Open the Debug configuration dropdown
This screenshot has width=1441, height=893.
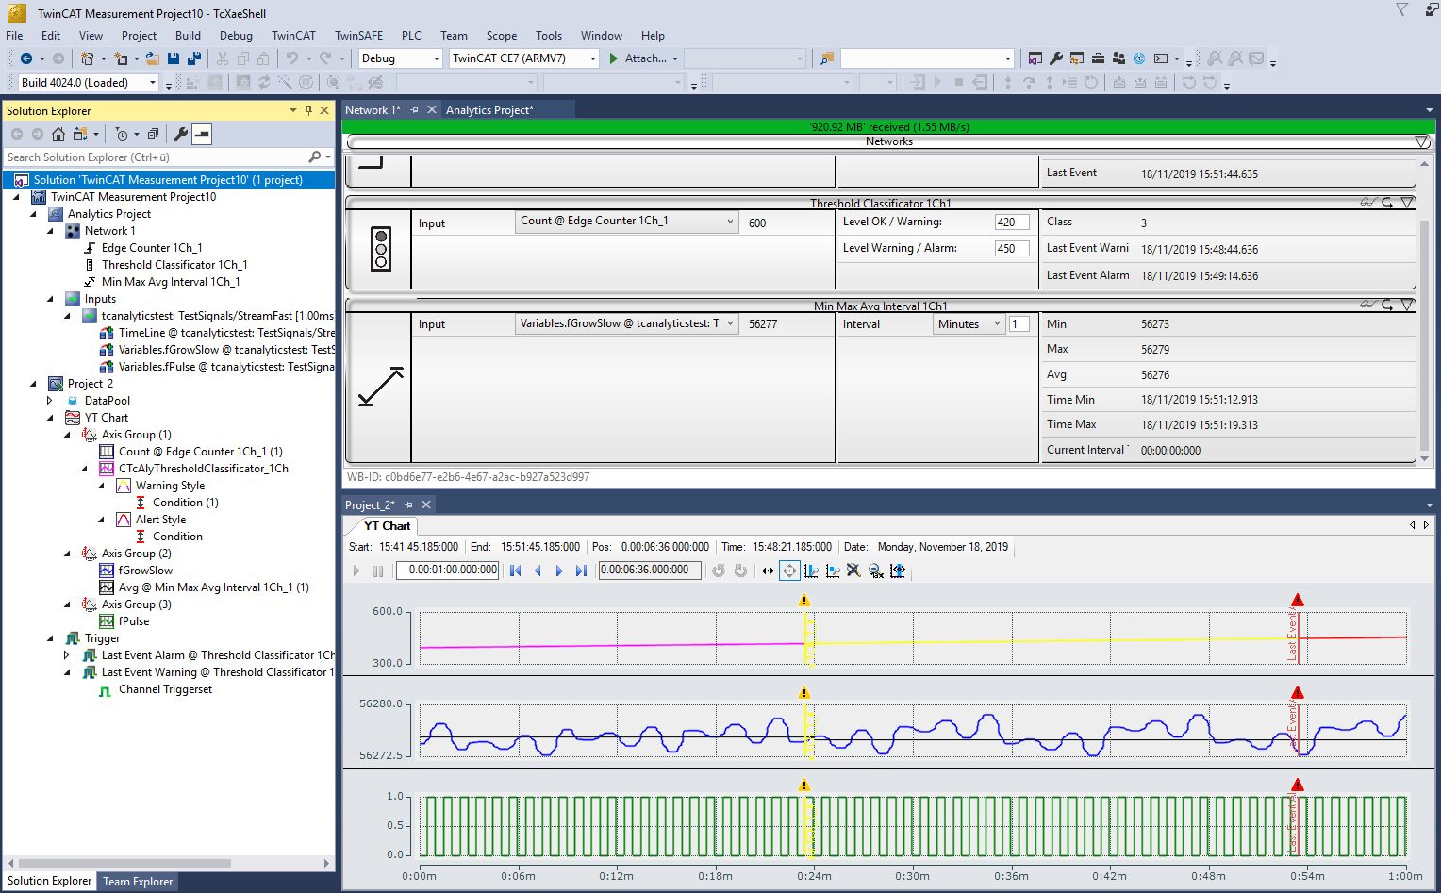[x=436, y=58]
